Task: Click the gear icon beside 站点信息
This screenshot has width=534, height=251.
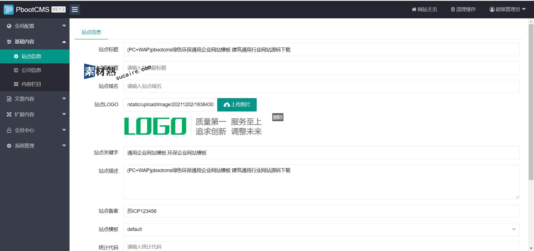Action: [16, 56]
